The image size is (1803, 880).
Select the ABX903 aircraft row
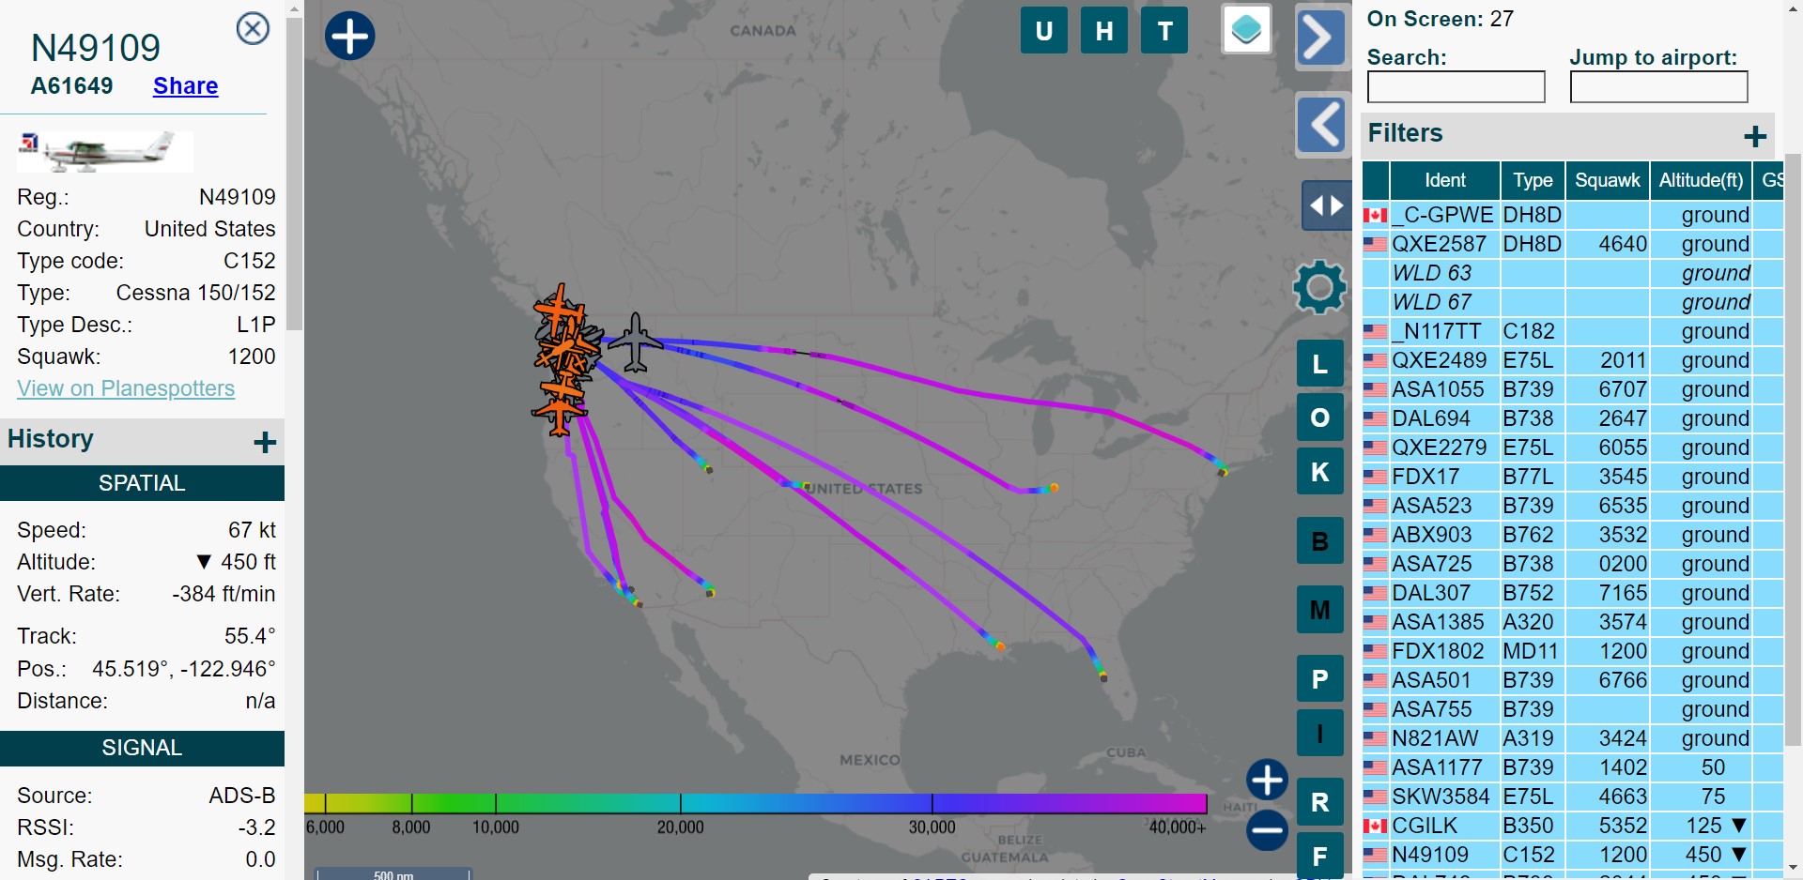(1573, 535)
